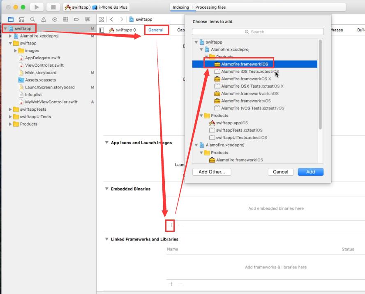Viewport: 365px width, 294px height.
Task: Remove linked framework with minus button
Action: [180, 284]
